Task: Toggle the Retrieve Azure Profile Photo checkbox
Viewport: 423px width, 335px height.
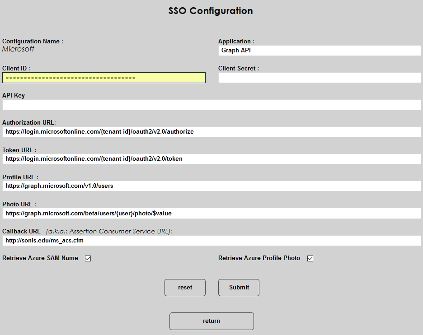Action: (x=310, y=259)
